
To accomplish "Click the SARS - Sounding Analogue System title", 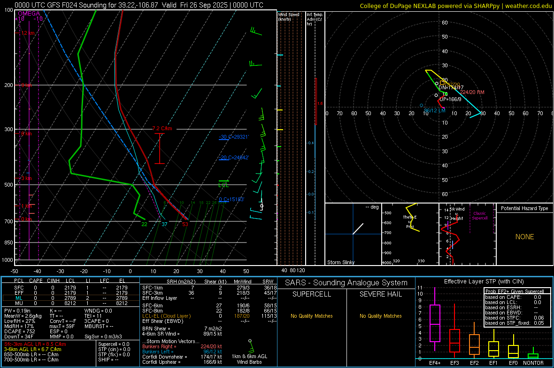I will pyautogui.click(x=346, y=283).
